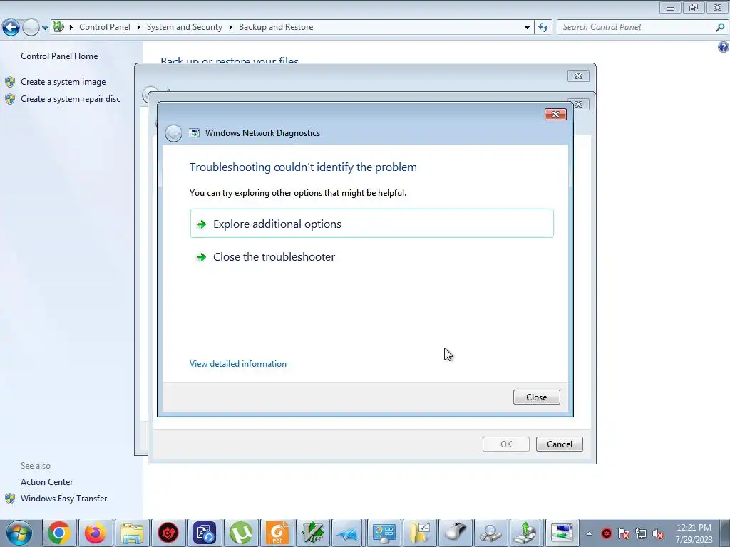Click the Close button in diagnostics dialog

536,397
